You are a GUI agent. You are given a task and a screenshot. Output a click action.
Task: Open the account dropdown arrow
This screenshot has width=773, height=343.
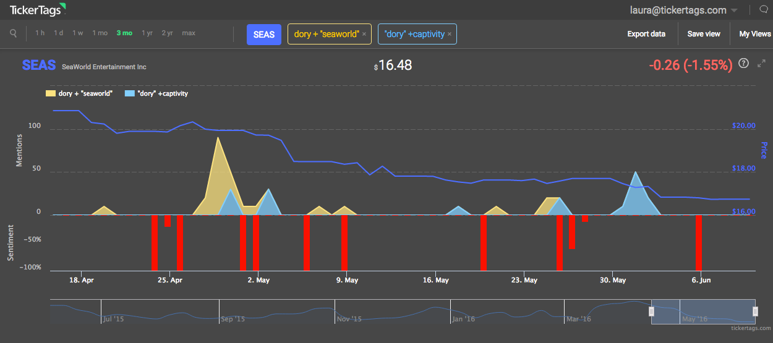coord(734,11)
